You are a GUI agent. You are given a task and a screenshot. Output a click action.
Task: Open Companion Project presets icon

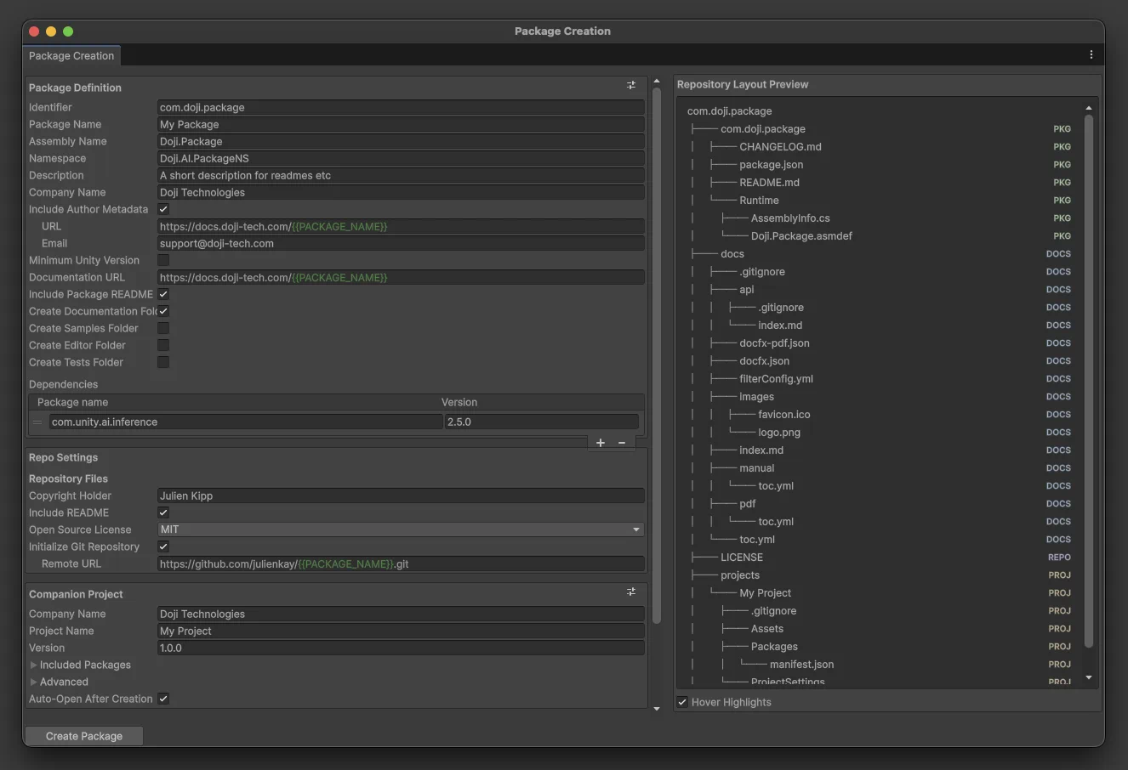pos(631,592)
